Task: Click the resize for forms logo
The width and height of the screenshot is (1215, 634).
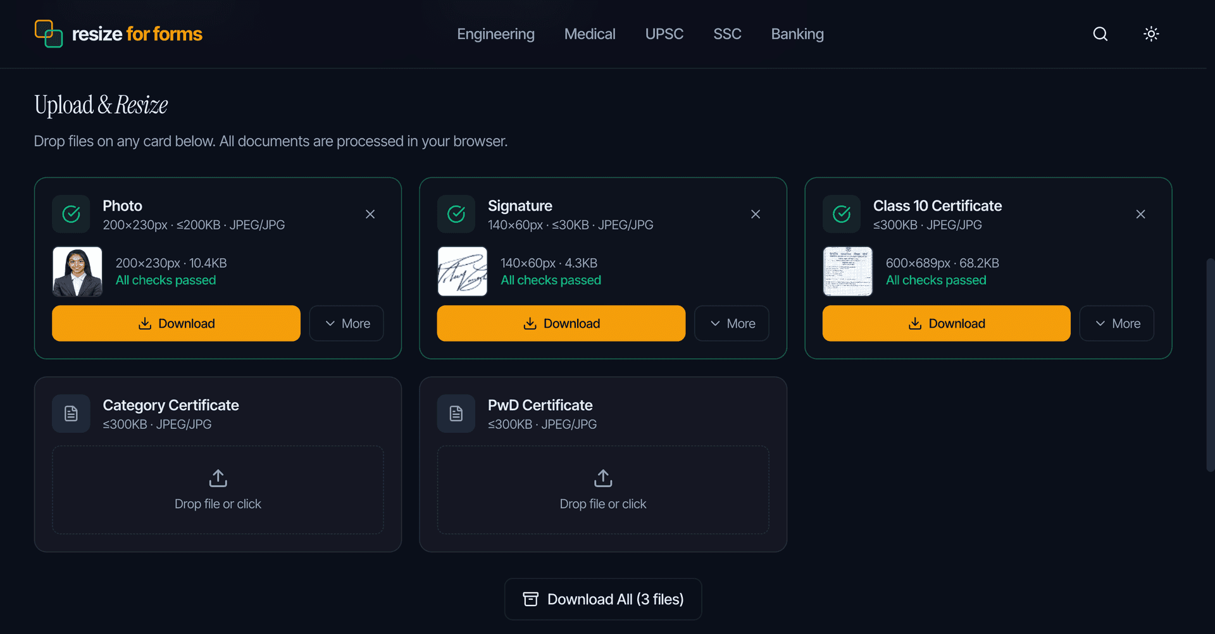Action: tap(118, 34)
